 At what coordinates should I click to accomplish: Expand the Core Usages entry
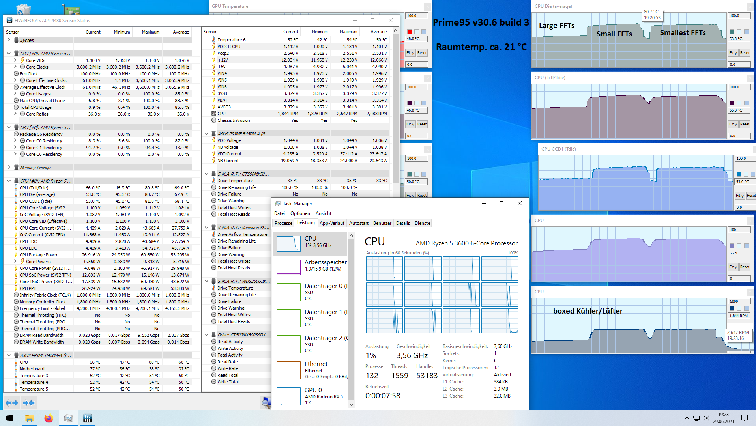15,94
